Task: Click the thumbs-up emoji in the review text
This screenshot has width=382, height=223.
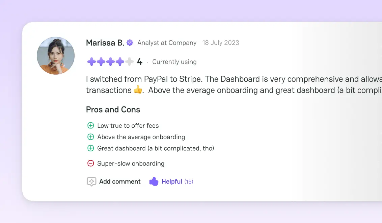Action: [138, 90]
